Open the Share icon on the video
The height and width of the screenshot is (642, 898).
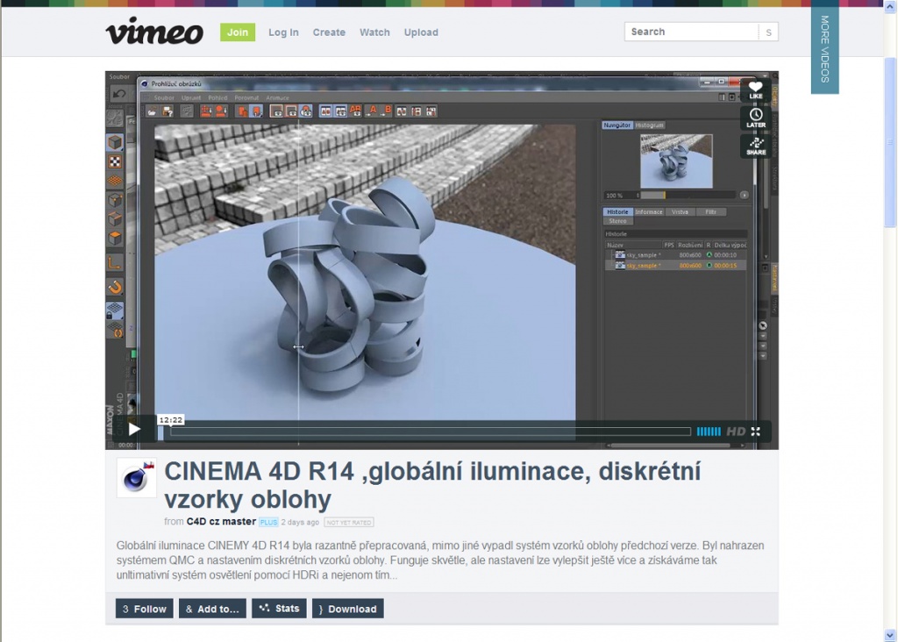[x=755, y=146]
